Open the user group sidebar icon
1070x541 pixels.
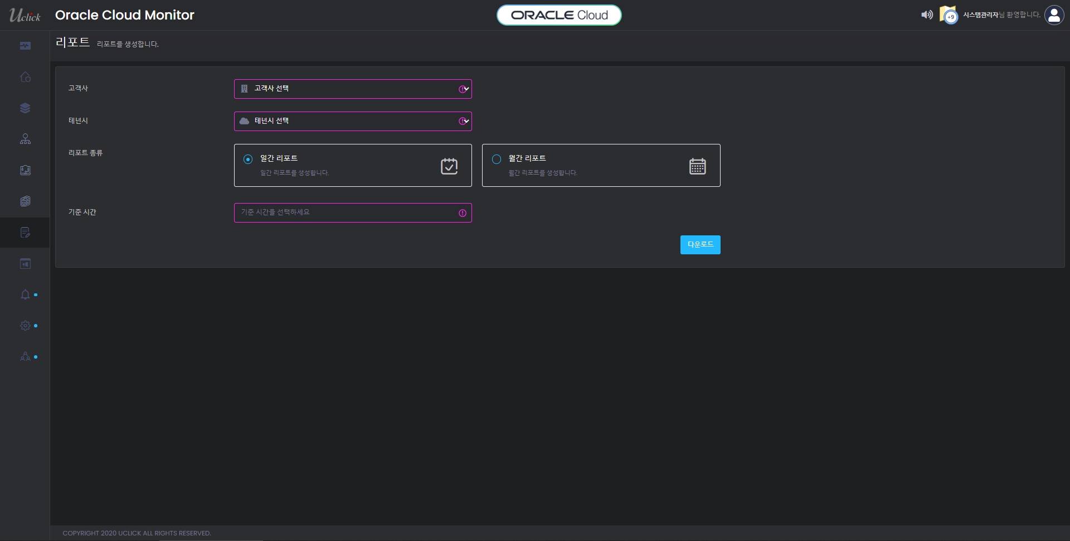tap(25, 356)
